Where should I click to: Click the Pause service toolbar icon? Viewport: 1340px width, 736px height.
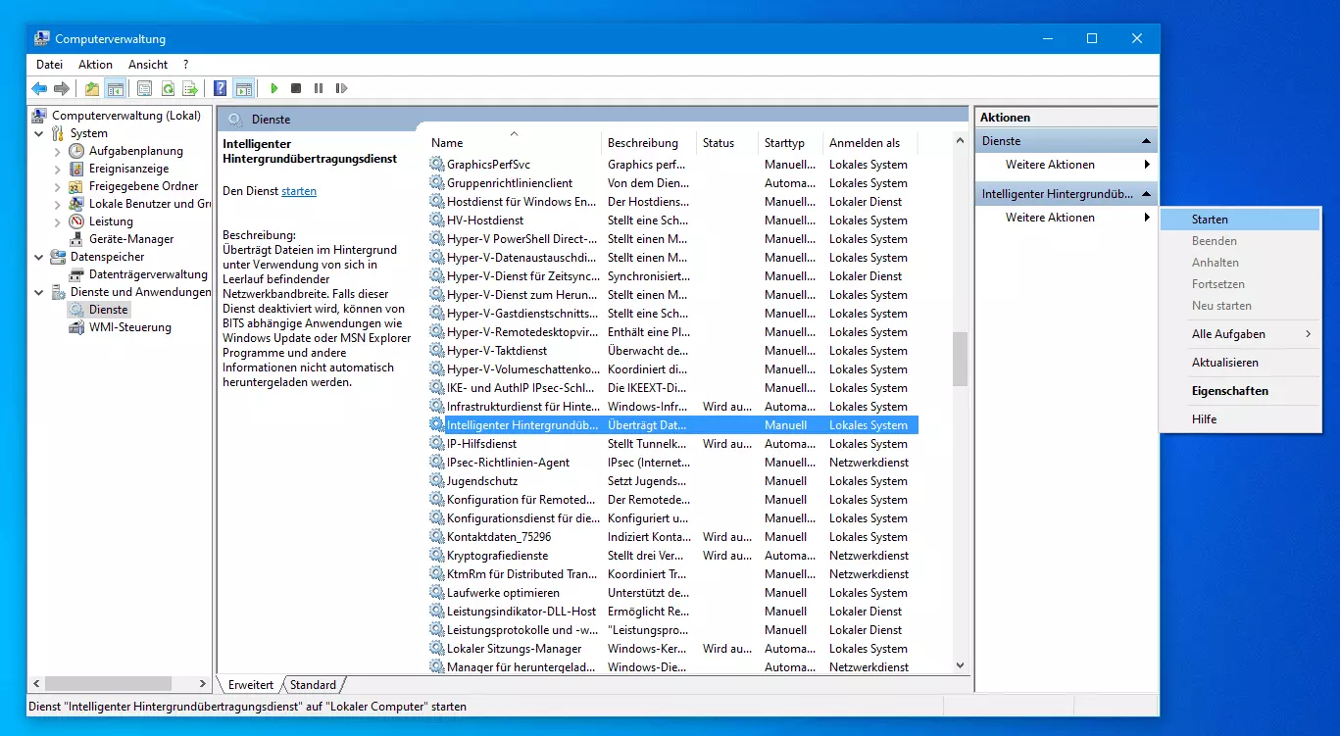(x=319, y=88)
